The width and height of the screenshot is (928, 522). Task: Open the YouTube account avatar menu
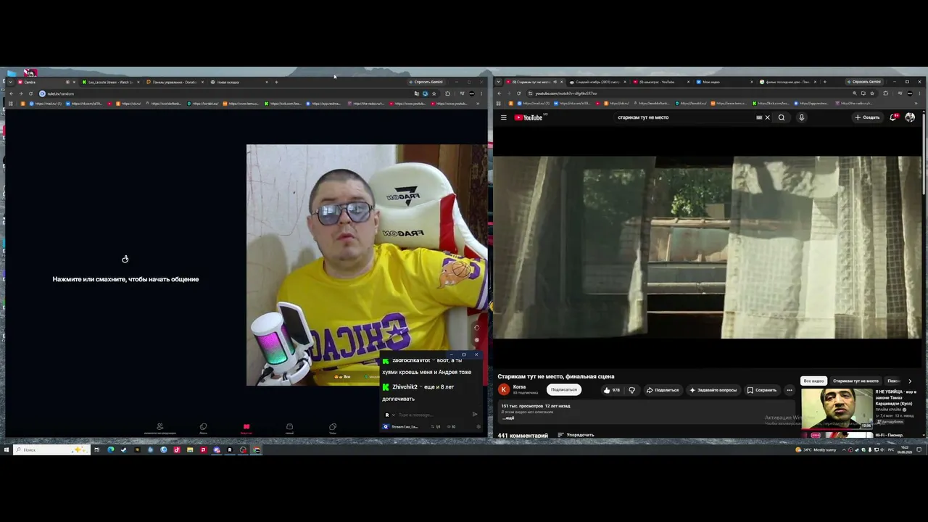point(910,117)
